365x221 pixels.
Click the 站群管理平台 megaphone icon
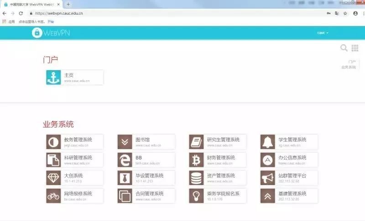268,178
